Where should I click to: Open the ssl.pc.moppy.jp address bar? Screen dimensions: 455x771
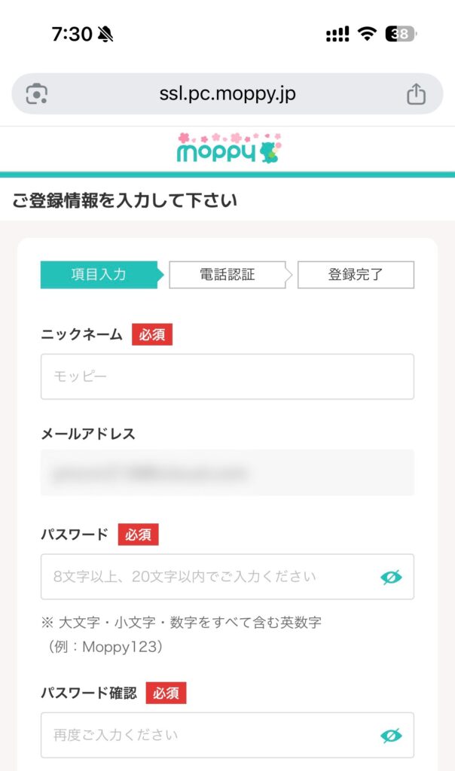point(227,94)
